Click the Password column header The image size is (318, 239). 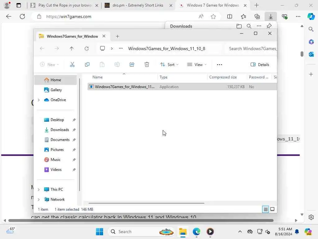tap(259, 77)
